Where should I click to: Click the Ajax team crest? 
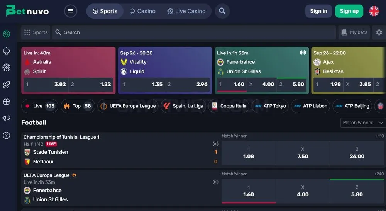coord(317,62)
